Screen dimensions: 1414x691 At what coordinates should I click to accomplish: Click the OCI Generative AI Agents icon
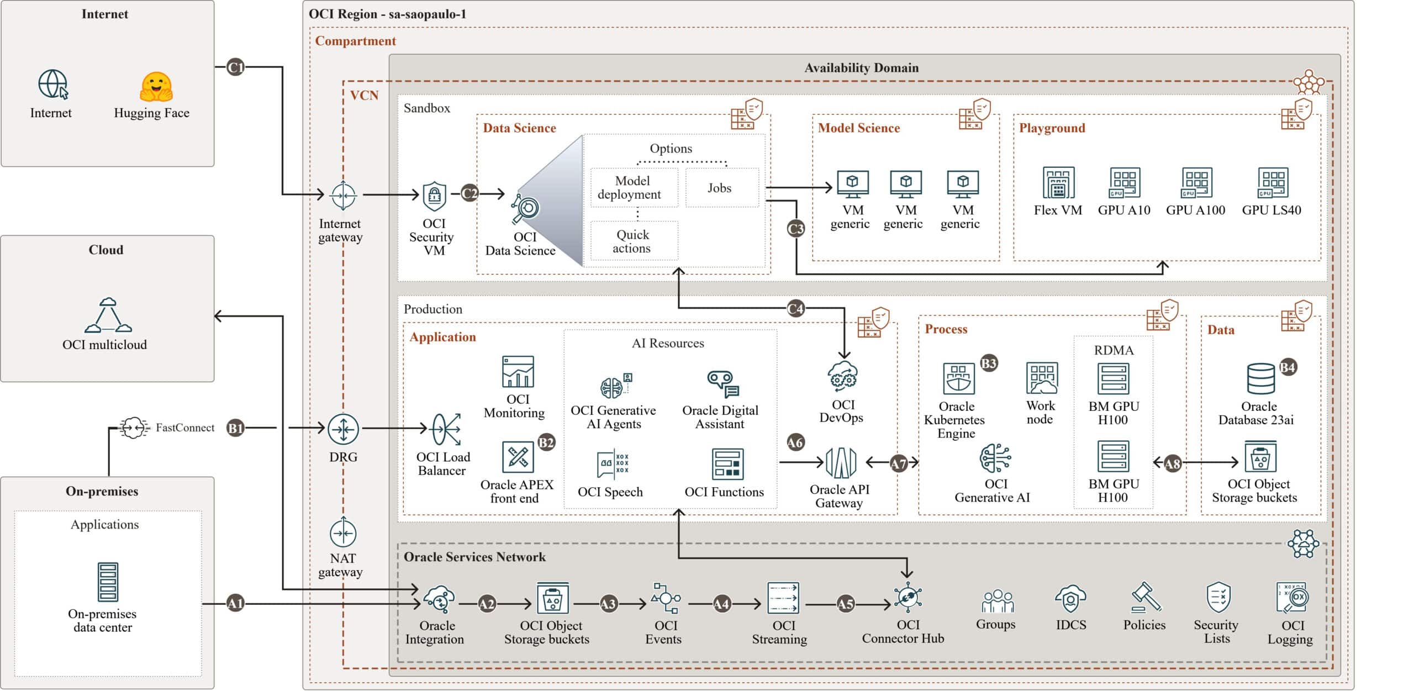[615, 386]
